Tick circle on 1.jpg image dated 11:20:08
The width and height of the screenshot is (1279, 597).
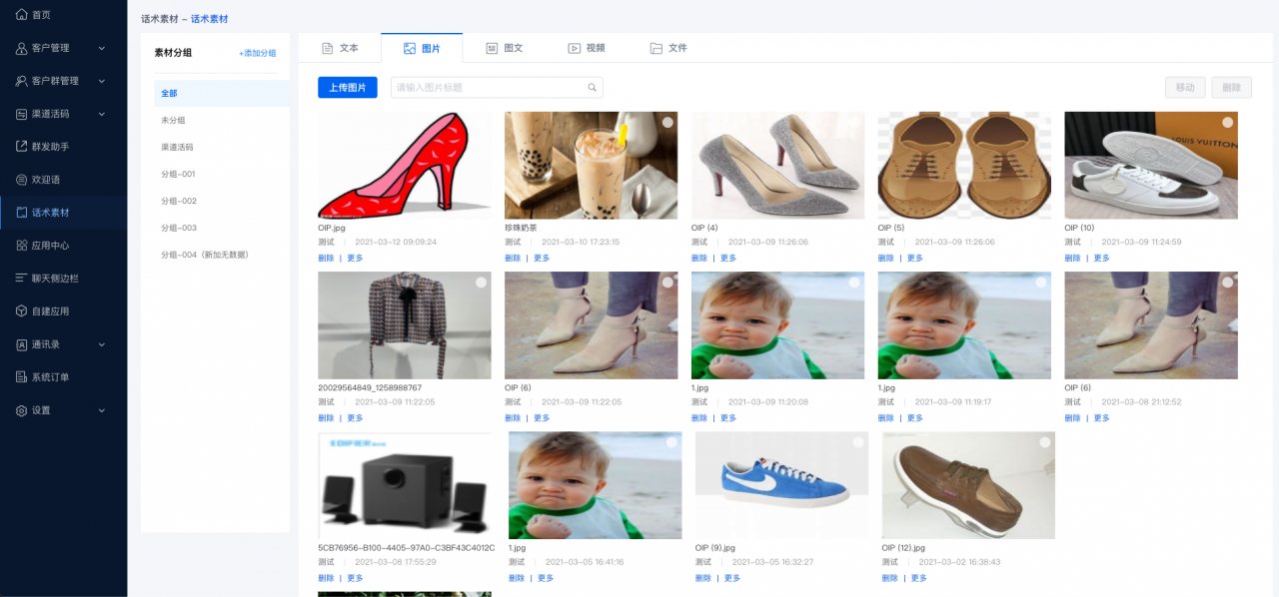tap(854, 283)
